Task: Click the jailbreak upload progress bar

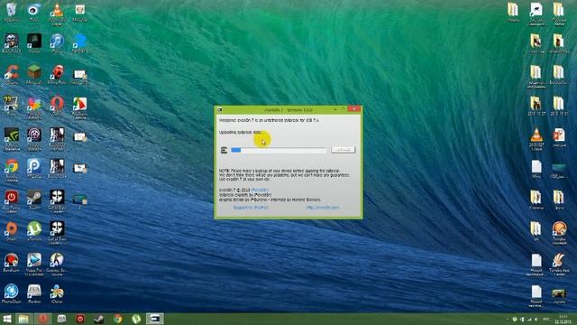Action: tap(279, 150)
